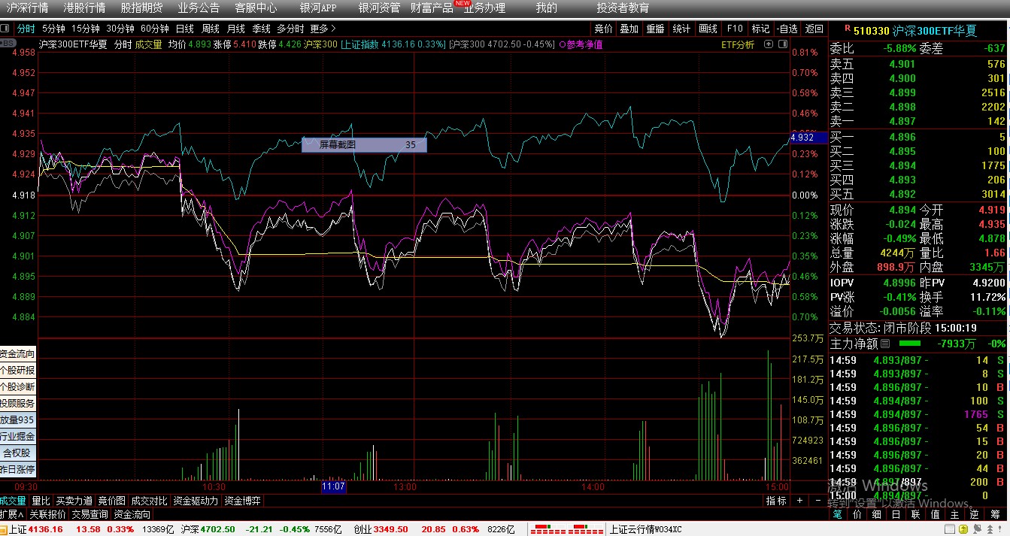Toggle the 叠加 overlay option
Screen dimensions: 1010x536
[x=629, y=29]
